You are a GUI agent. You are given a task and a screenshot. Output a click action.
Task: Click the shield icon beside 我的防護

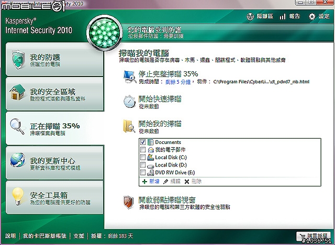tap(18, 59)
